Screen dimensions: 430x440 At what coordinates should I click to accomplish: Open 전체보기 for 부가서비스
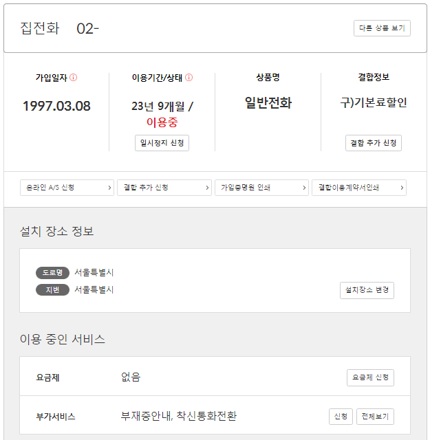coord(375,417)
